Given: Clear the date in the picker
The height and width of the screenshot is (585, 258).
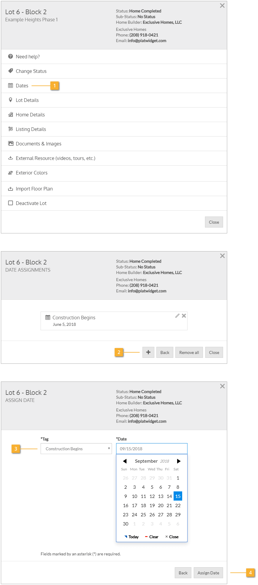Looking at the screenshot, I should 152,537.
